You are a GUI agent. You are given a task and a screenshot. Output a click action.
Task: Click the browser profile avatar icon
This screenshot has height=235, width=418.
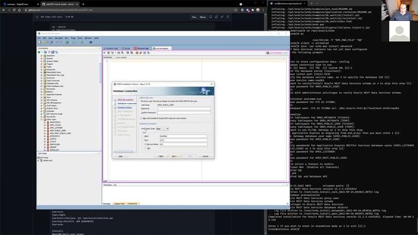coord(258,10)
